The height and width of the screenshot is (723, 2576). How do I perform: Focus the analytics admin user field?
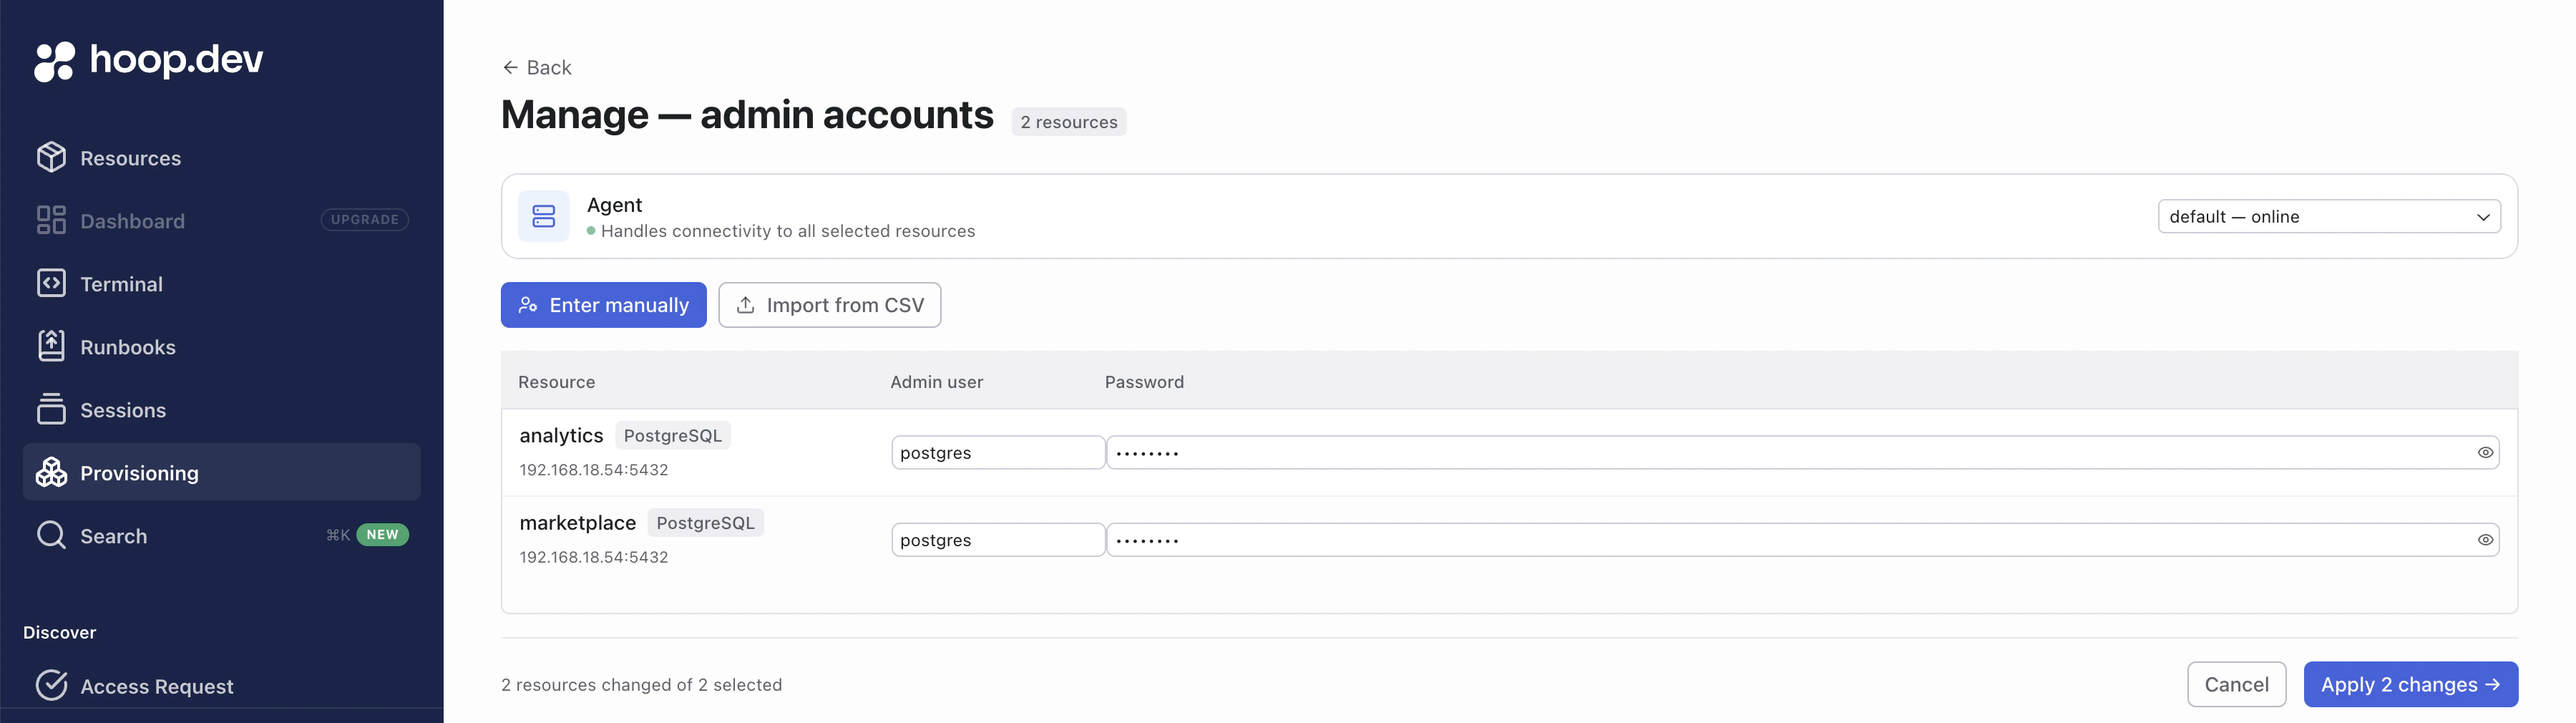(x=998, y=453)
